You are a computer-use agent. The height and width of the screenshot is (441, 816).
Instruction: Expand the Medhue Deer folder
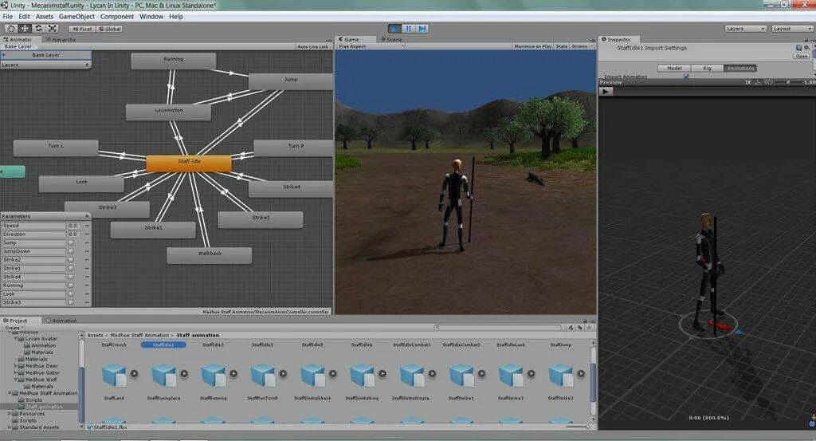pyautogui.click(x=15, y=366)
